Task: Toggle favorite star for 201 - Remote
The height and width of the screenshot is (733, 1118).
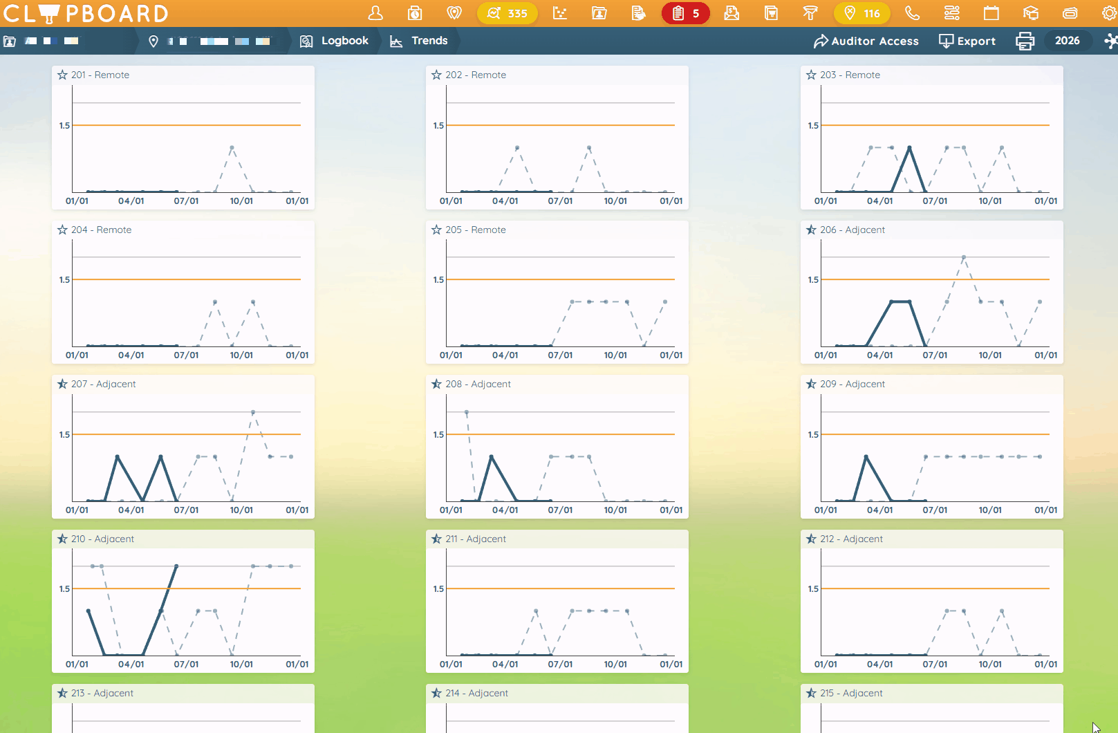Action: [x=62, y=75]
